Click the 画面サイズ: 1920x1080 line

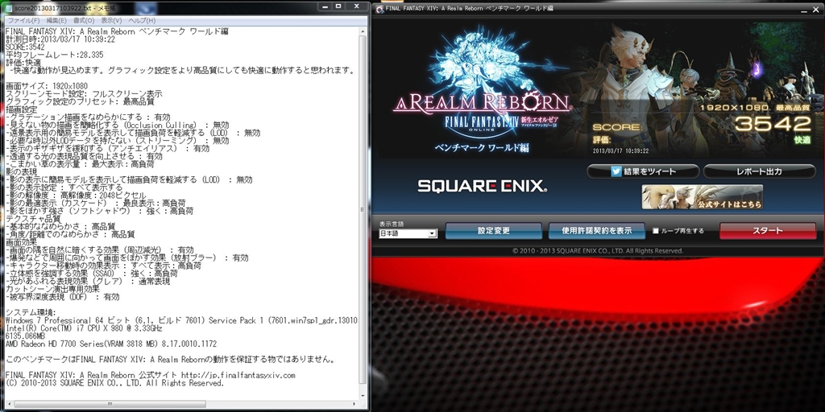tap(46, 85)
